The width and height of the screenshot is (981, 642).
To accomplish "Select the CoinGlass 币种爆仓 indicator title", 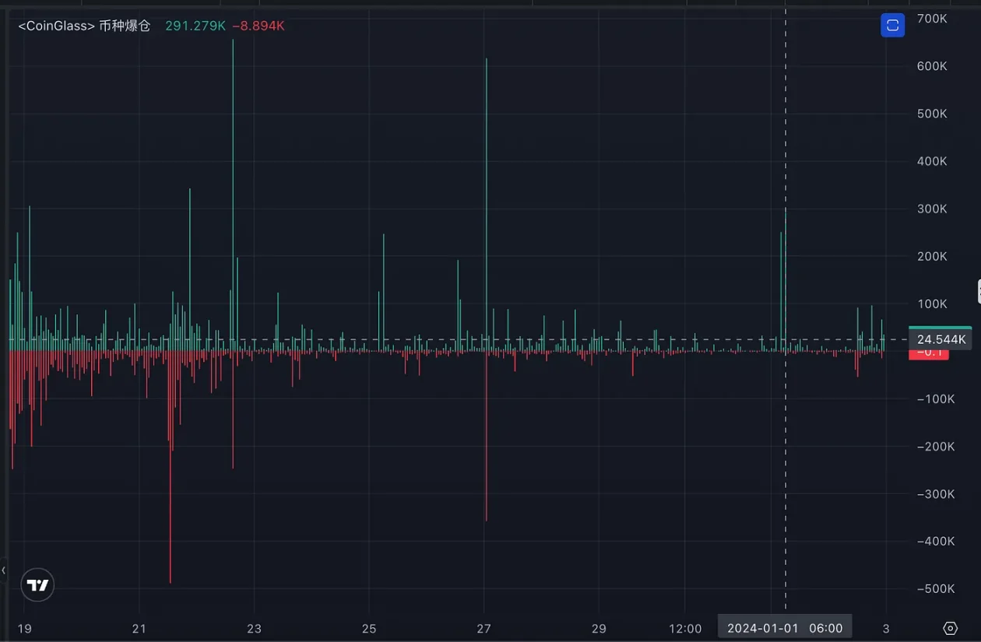I will [84, 26].
